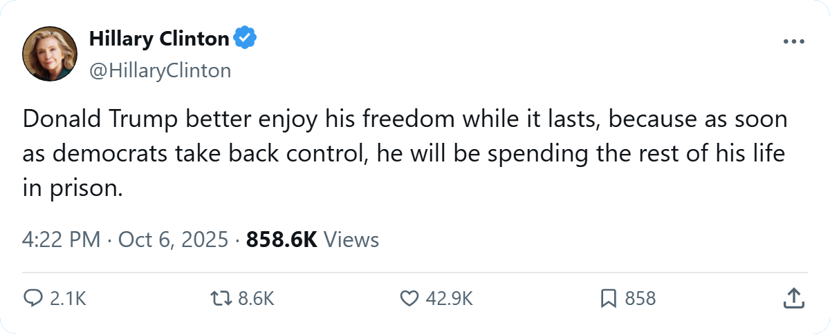Screen dimensions: 830x334
Task: Click the Hillary Clinton display name
Action: click(159, 39)
